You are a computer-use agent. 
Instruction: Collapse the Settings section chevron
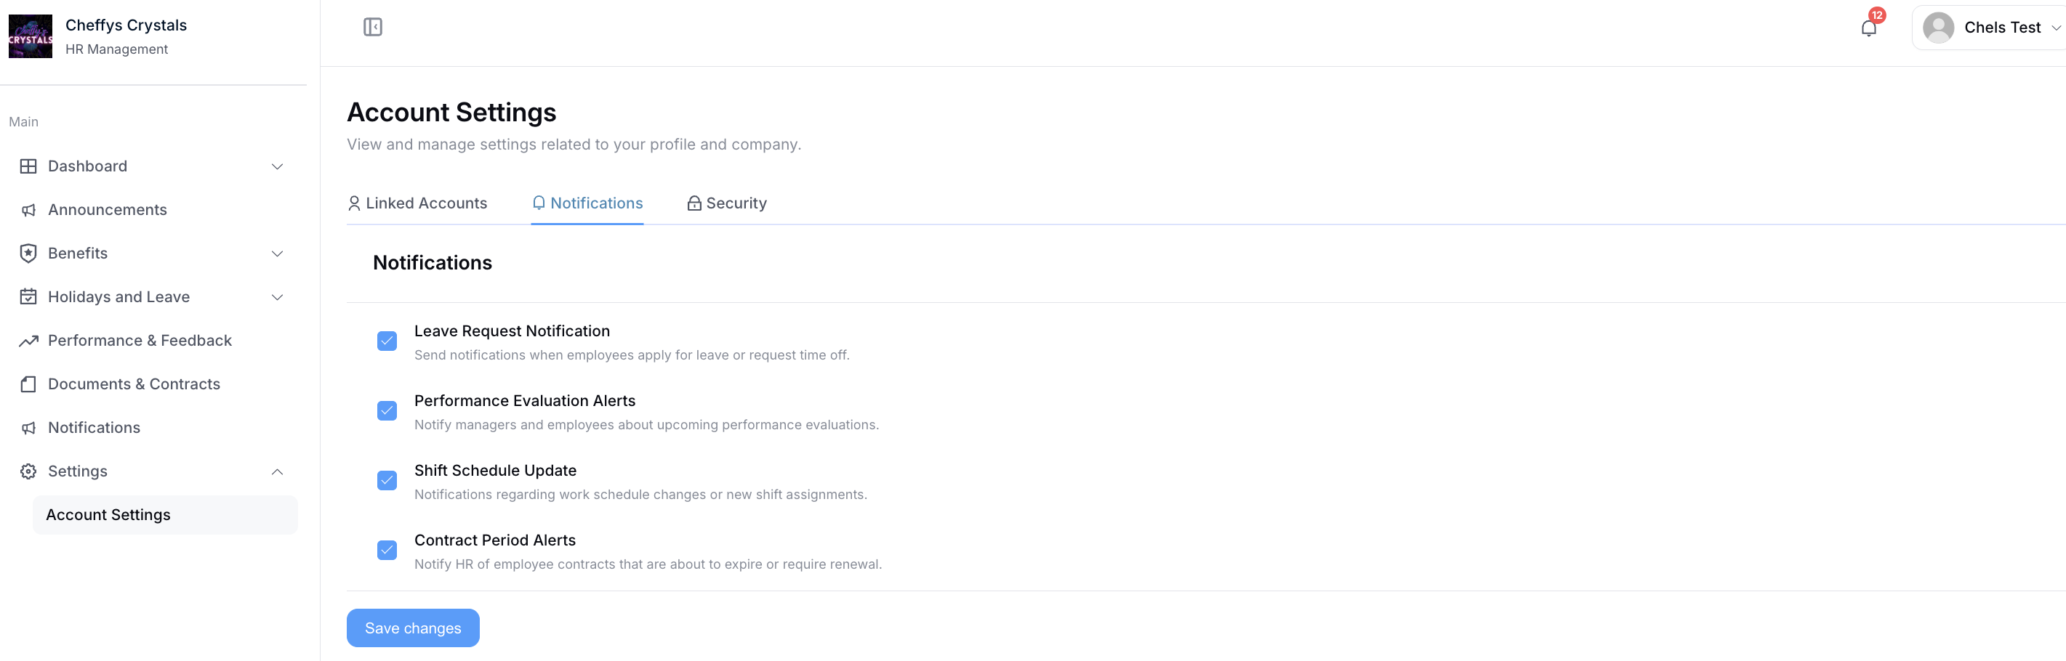[x=278, y=472]
